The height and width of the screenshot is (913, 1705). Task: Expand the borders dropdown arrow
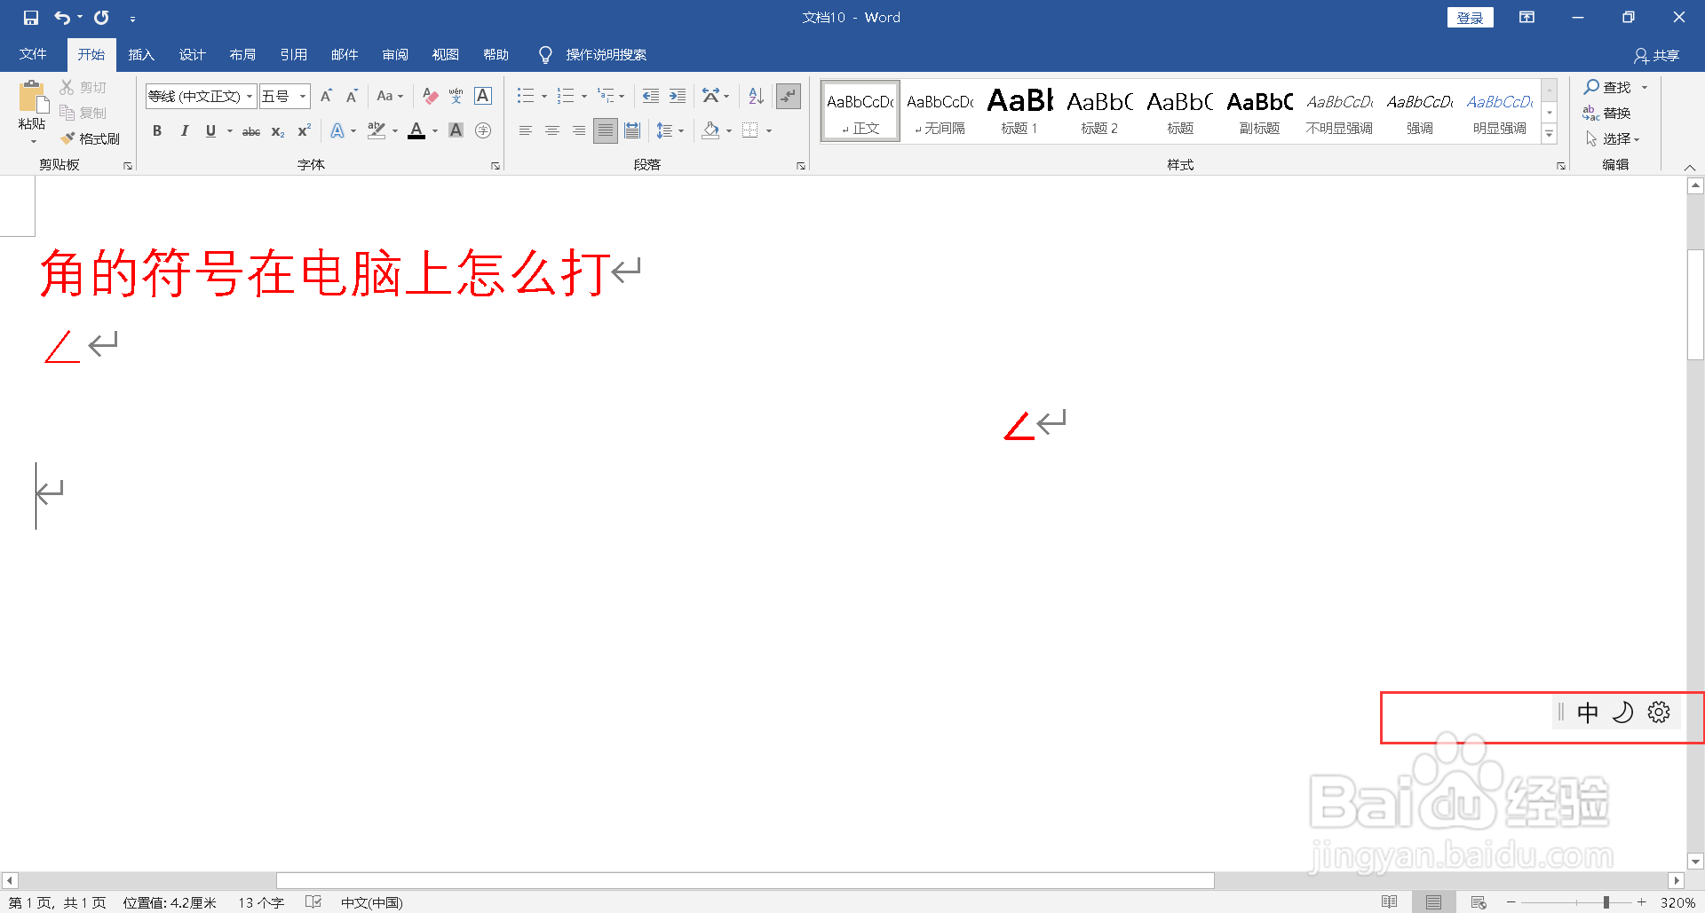coord(769,130)
